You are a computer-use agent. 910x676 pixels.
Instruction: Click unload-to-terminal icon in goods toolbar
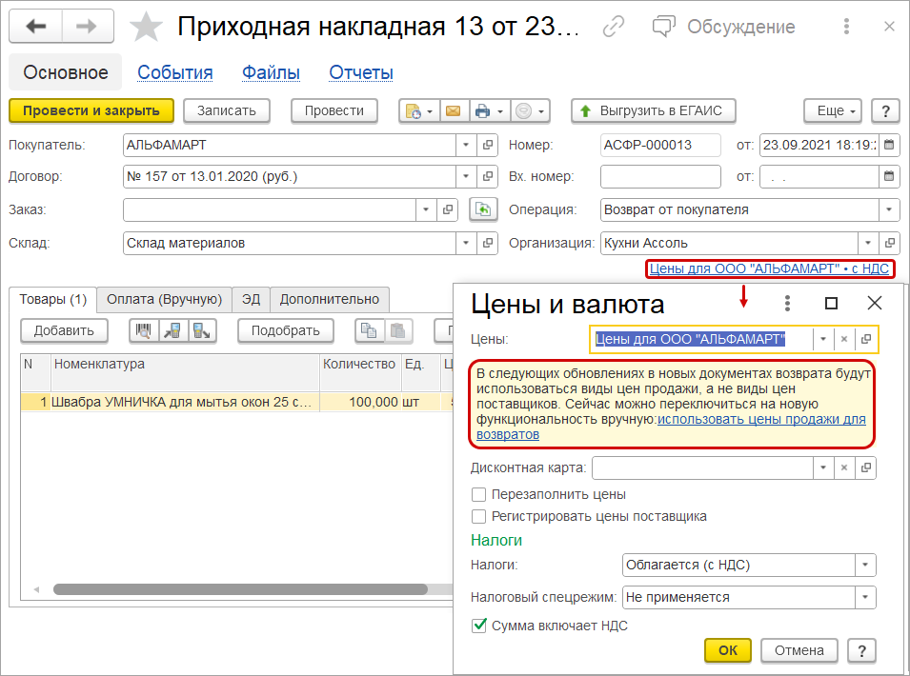click(x=201, y=330)
